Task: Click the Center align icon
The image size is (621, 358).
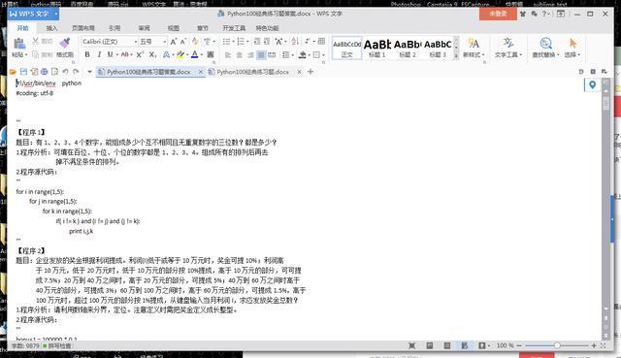Action: (x=240, y=54)
